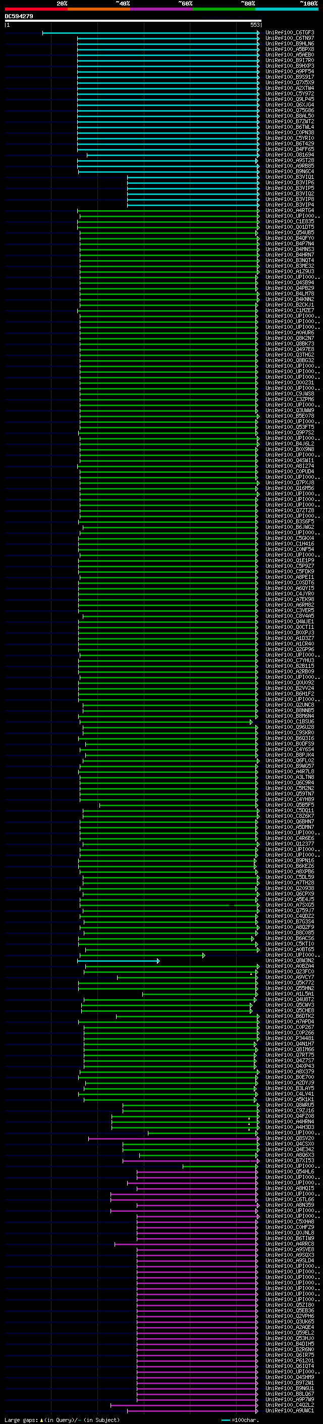Screen dimensions: 323x1424
Task: Click the UniRef100_B6TWL4 hit
Action: point(289,127)
